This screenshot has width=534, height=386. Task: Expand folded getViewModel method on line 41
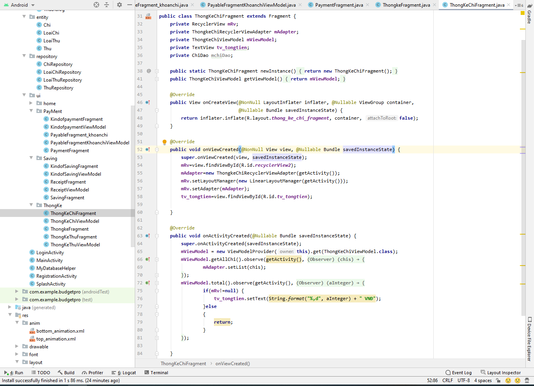[x=157, y=79]
